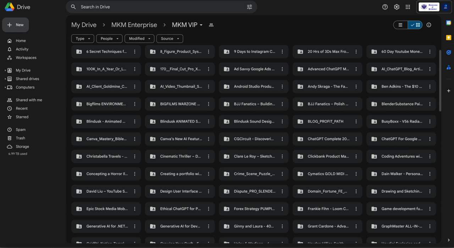Open the Settings gear icon
454x248 pixels.
[397, 7]
